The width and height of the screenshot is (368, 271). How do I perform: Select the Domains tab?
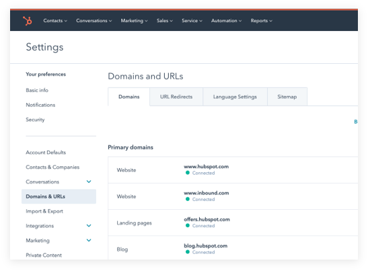pos(129,97)
